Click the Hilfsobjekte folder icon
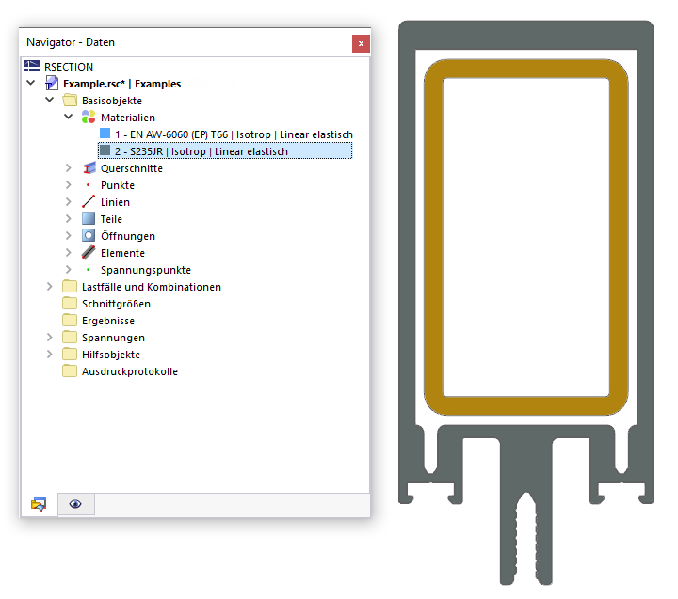Image resolution: width=678 pixels, height=599 pixels. click(70, 355)
